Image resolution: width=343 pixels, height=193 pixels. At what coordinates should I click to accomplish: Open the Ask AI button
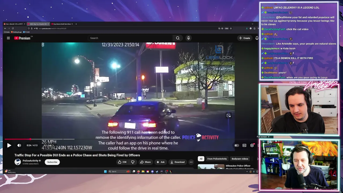(160, 162)
